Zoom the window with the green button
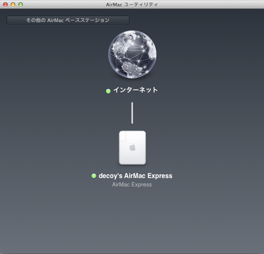Screen dimensions: 264x254 [x=21, y=5]
